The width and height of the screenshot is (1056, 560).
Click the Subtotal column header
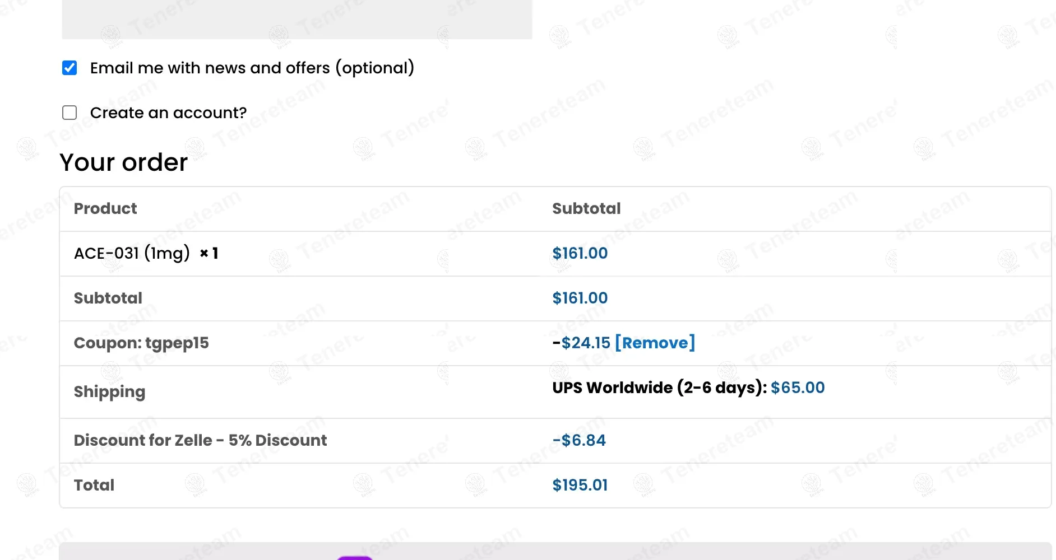[586, 208]
